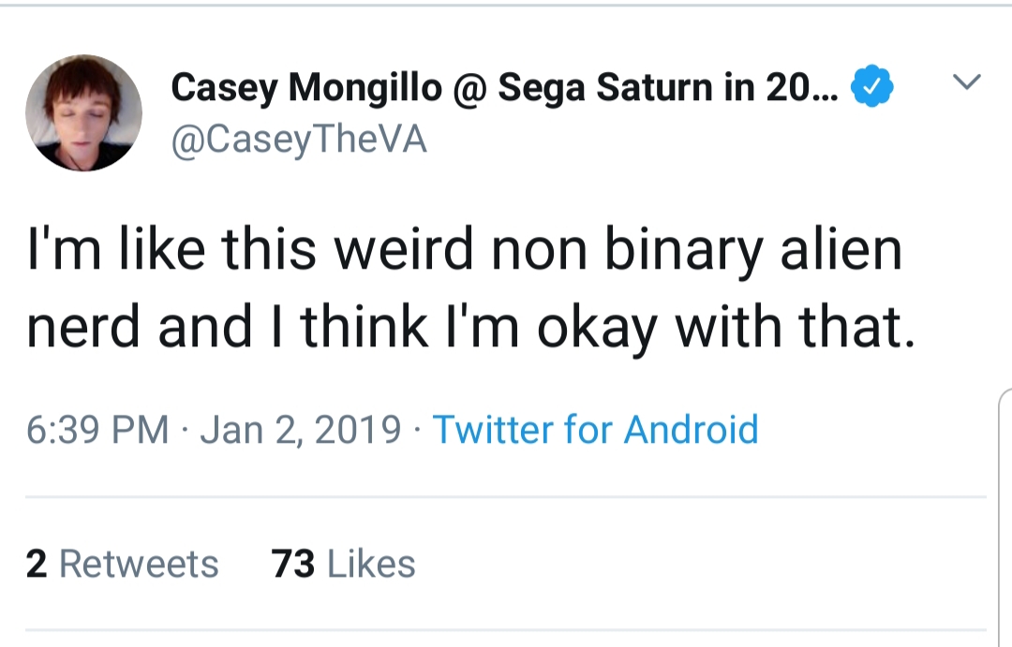Click the blue verified checkmark badge

872,86
